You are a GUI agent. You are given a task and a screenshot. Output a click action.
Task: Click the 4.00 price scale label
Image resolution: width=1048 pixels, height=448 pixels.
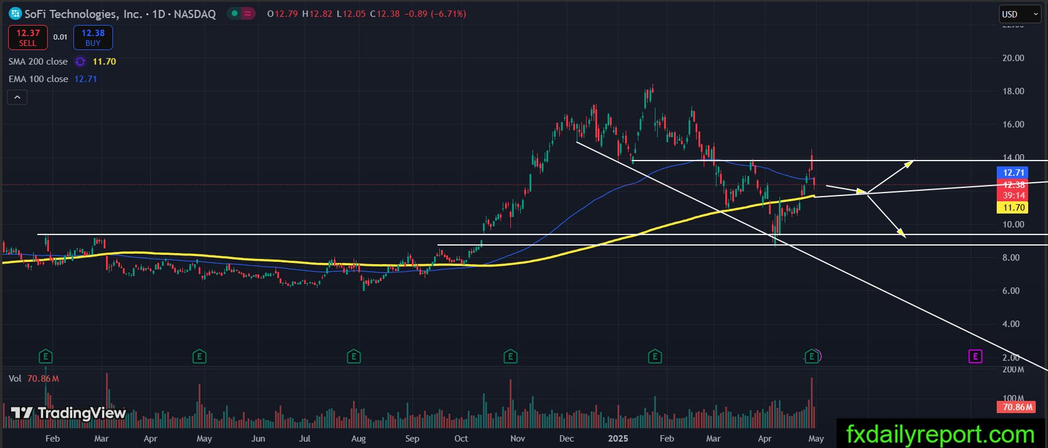pyautogui.click(x=1011, y=324)
